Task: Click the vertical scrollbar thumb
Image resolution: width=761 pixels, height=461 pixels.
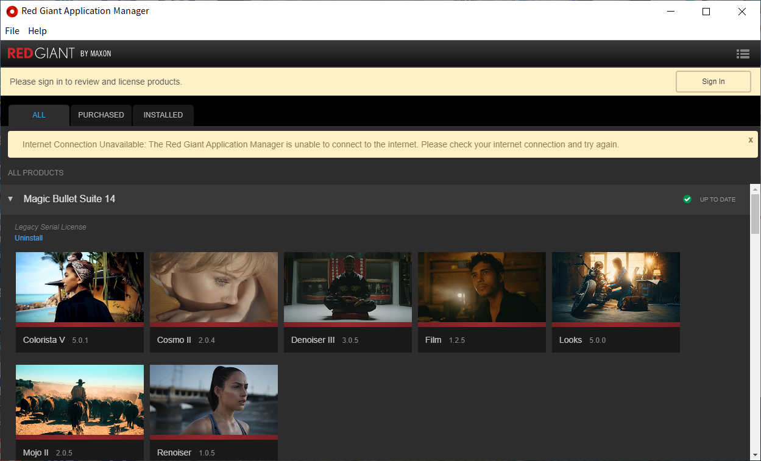Action: (756, 214)
